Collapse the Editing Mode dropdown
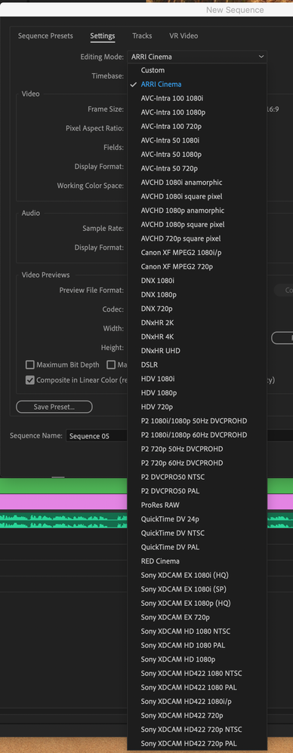293x753 pixels. pos(197,57)
